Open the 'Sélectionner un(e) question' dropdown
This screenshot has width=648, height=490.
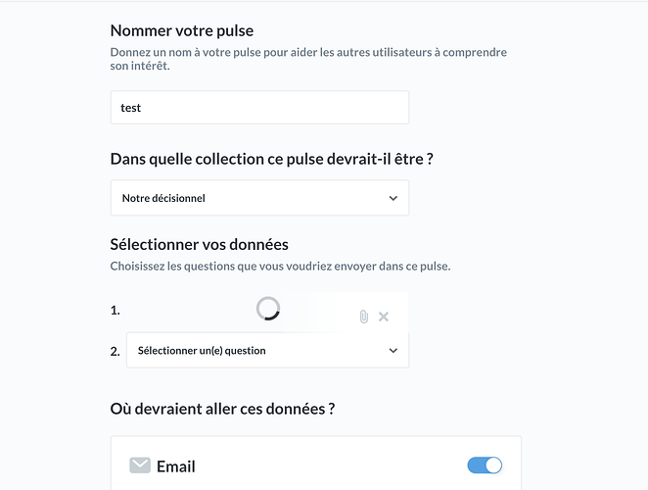(x=267, y=351)
